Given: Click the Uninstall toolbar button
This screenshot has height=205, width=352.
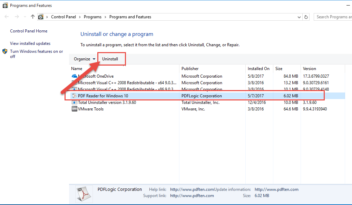Looking at the screenshot, I should 110,59.
